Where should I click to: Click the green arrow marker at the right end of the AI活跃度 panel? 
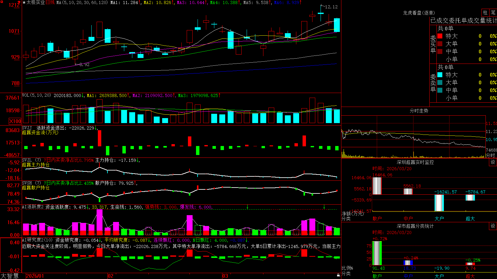[x=324, y=207]
